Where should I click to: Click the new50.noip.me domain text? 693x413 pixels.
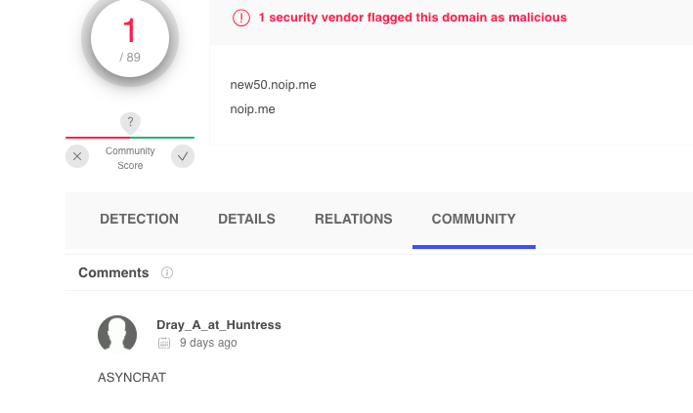(273, 85)
